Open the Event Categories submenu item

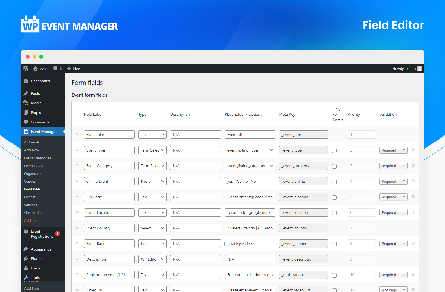click(x=38, y=158)
